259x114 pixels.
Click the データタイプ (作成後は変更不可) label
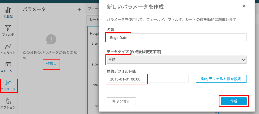coord(134,52)
